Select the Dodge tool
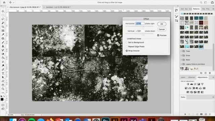Viewport: 215px width, 121px height. (x=3, y=66)
